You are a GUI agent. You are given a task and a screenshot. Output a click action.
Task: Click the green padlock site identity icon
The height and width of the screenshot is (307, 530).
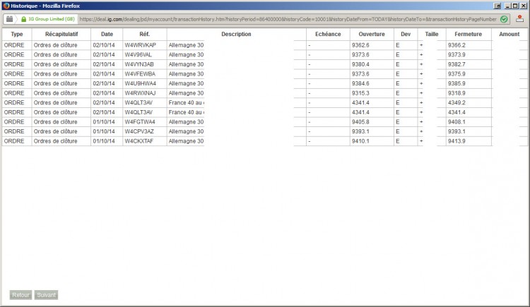tap(23, 19)
